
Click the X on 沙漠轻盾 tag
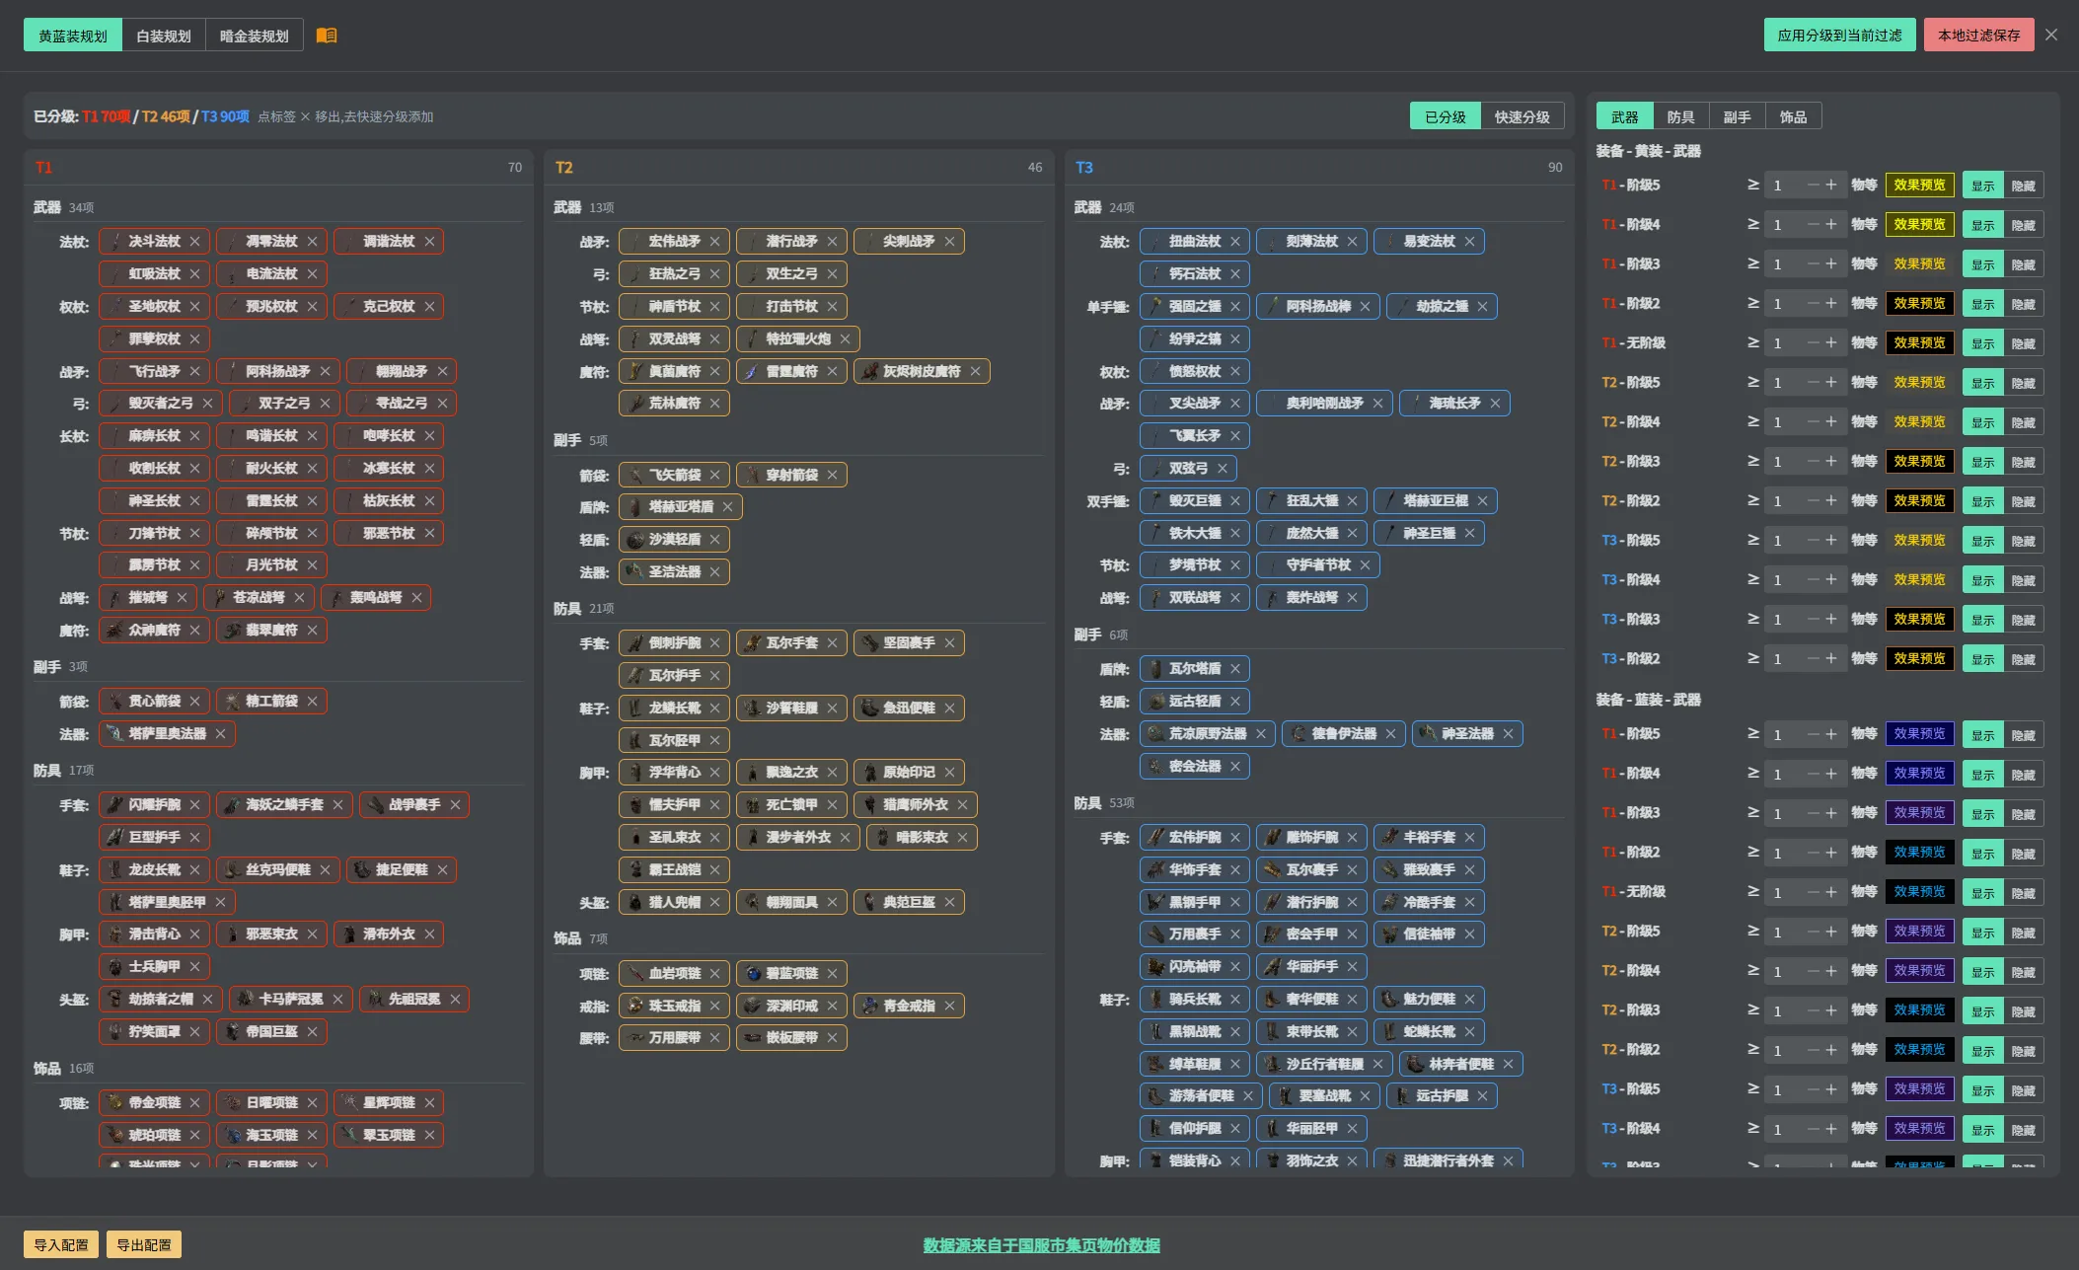pos(715,540)
